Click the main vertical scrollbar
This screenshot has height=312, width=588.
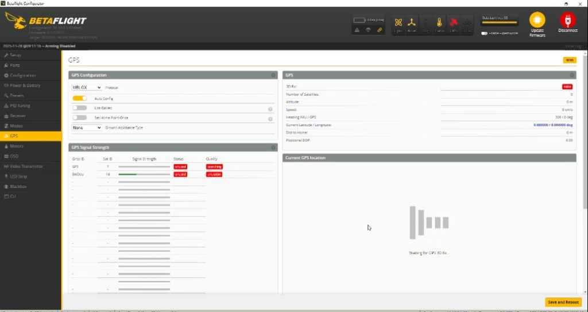pyautogui.click(x=585, y=132)
